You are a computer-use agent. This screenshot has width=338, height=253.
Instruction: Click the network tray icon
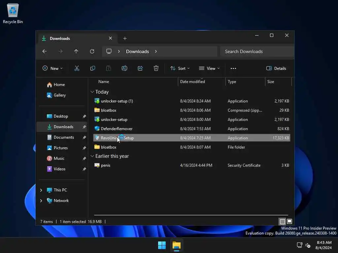(299, 245)
